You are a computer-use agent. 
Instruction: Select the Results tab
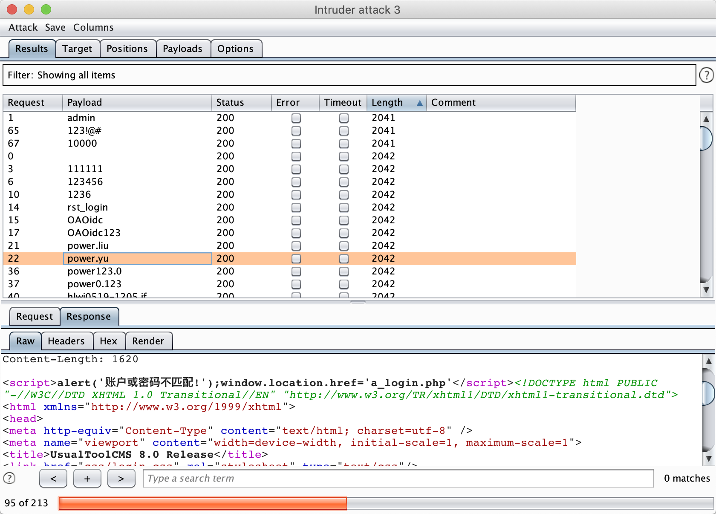point(32,49)
